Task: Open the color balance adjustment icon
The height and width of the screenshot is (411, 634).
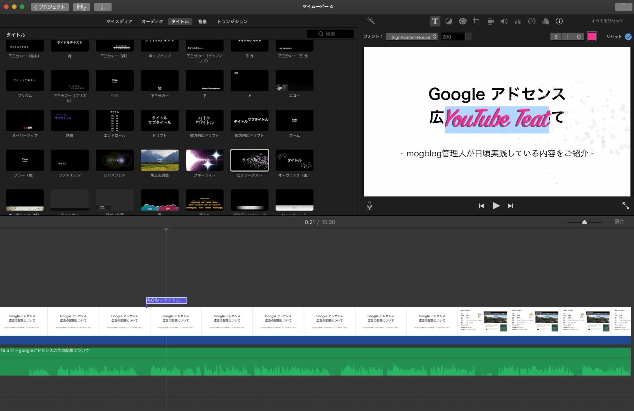Action: 449,21
